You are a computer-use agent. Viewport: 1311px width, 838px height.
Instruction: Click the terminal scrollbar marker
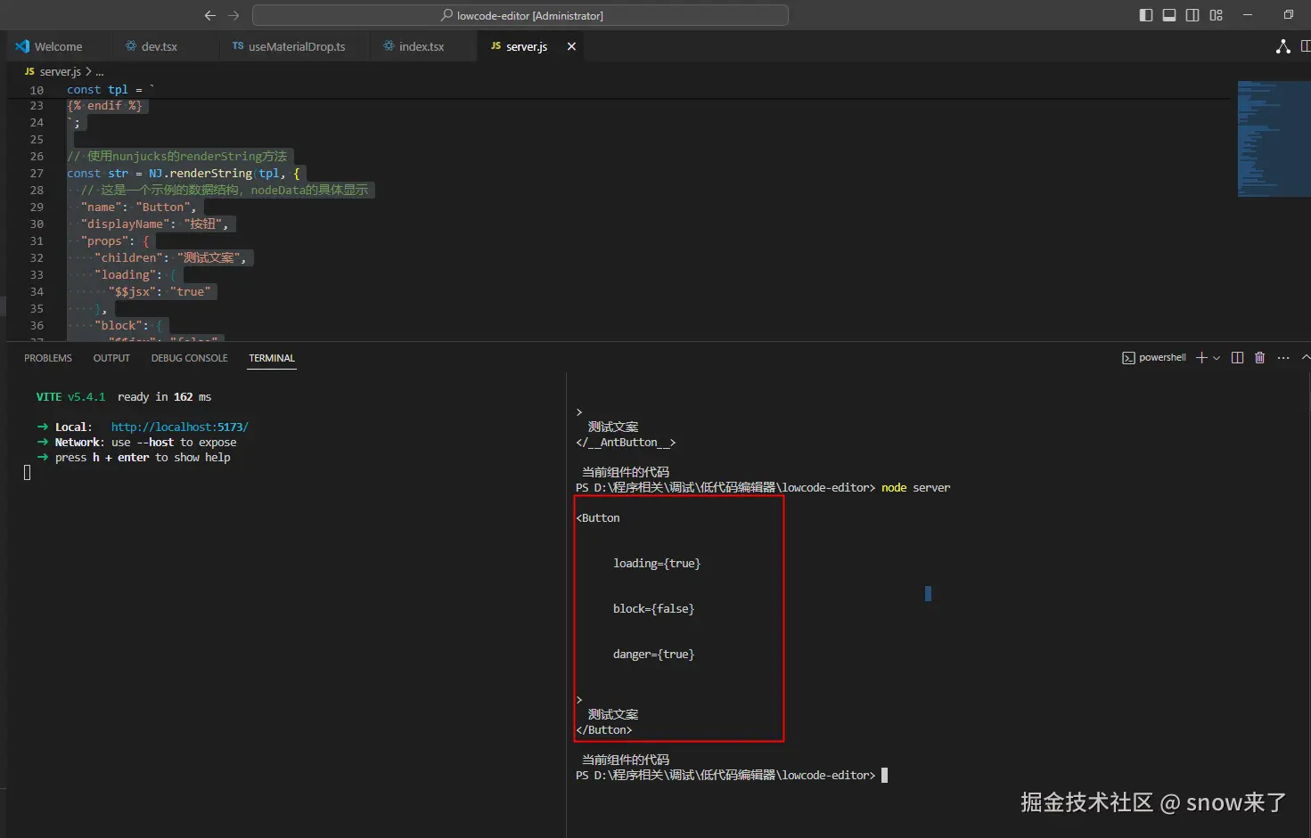(x=928, y=593)
